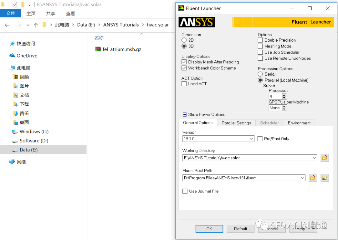Enable the Load ACT checkbox
This screenshot has width=338, height=240.
[184, 84]
